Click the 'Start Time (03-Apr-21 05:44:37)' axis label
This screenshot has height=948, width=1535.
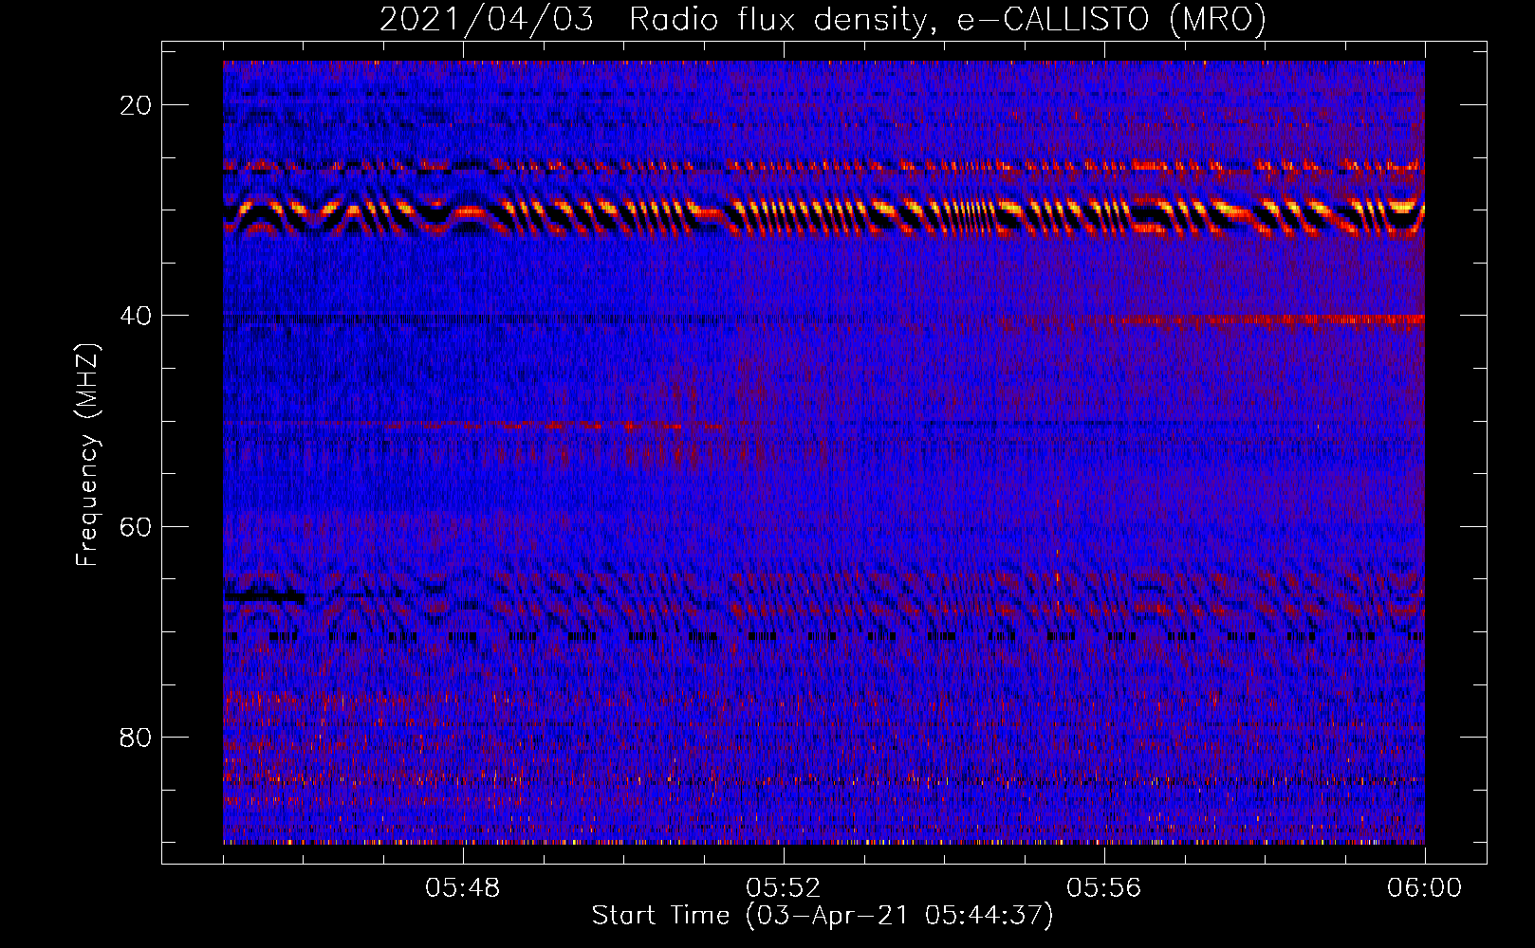pyautogui.click(x=823, y=916)
